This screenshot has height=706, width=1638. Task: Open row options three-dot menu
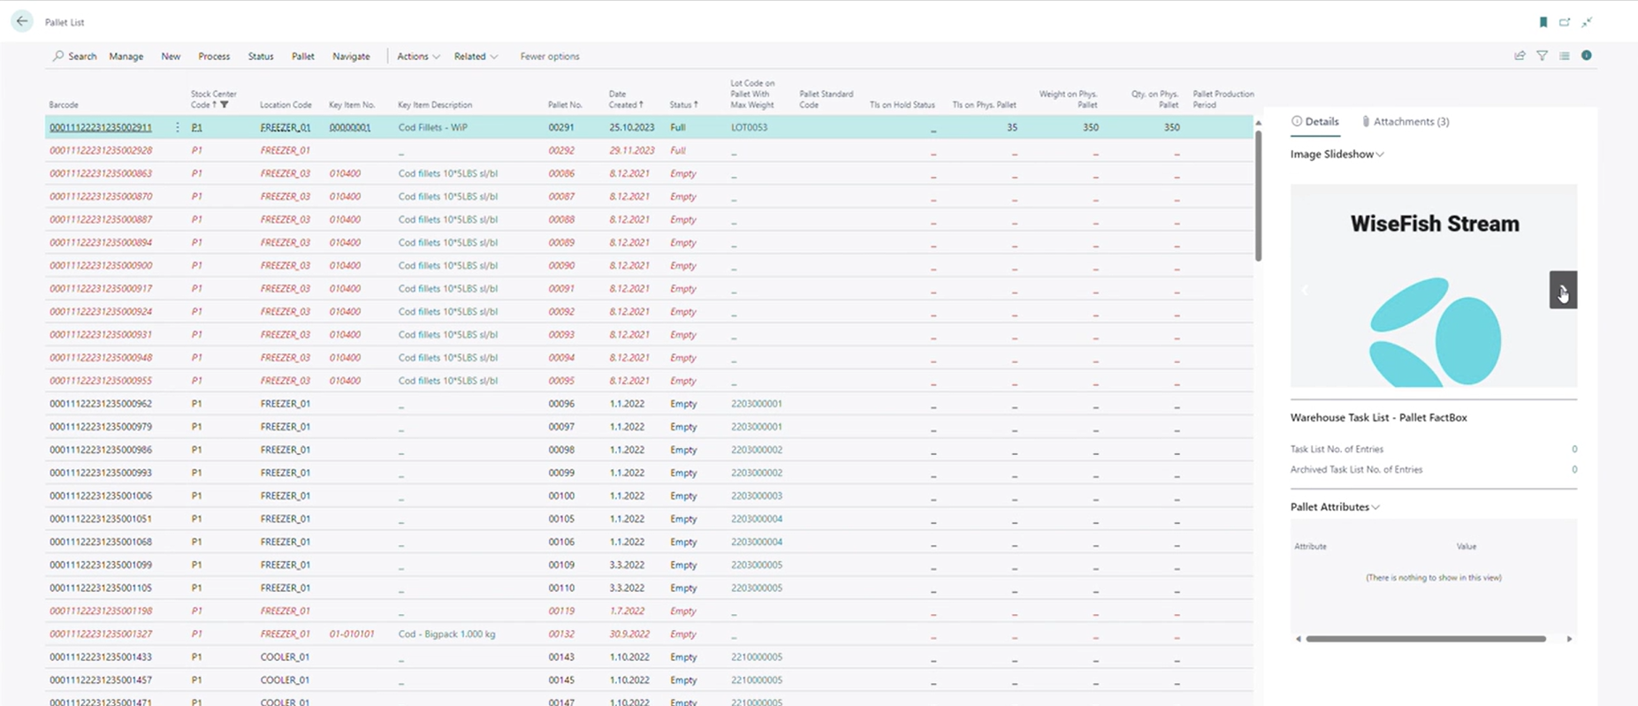(x=177, y=127)
